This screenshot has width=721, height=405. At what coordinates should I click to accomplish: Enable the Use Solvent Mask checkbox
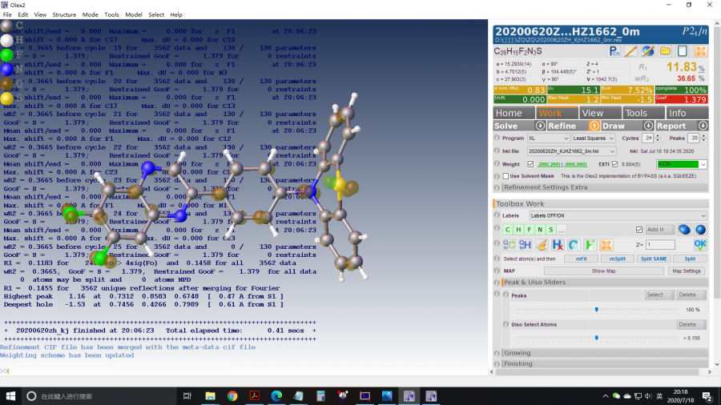(506, 176)
